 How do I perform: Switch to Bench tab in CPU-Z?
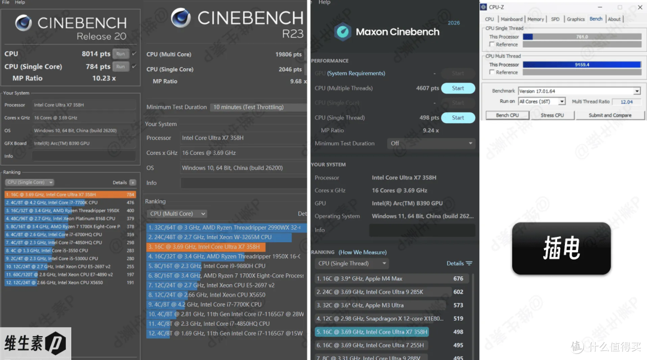pyautogui.click(x=596, y=19)
